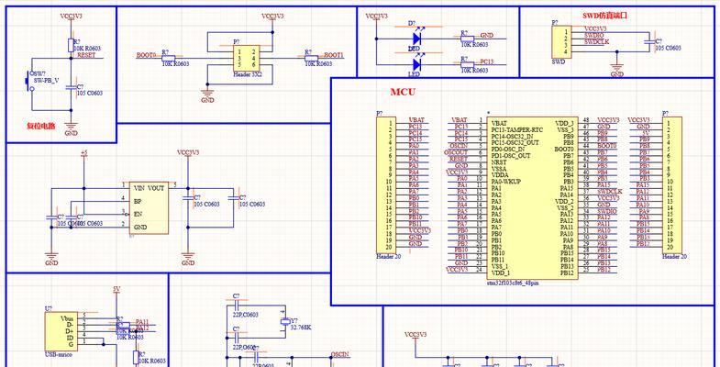This screenshot has width=720, height=367.
Task: Click the 复位电路 label in reset block
Action: coord(41,126)
